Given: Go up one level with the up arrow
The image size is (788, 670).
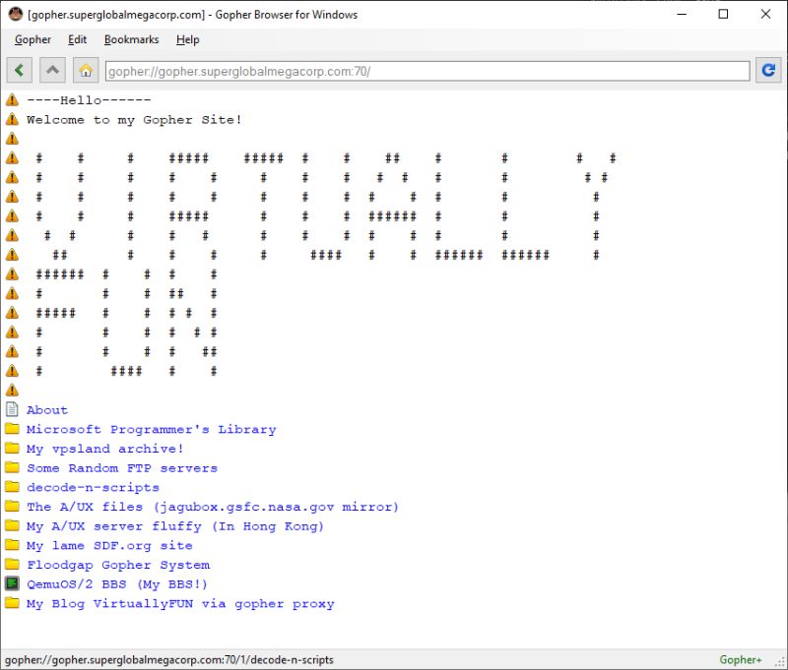Looking at the screenshot, I should tap(53, 70).
